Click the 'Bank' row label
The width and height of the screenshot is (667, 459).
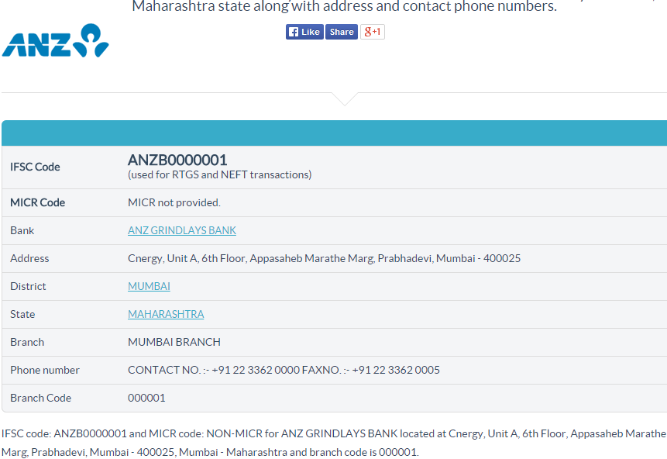tap(22, 230)
